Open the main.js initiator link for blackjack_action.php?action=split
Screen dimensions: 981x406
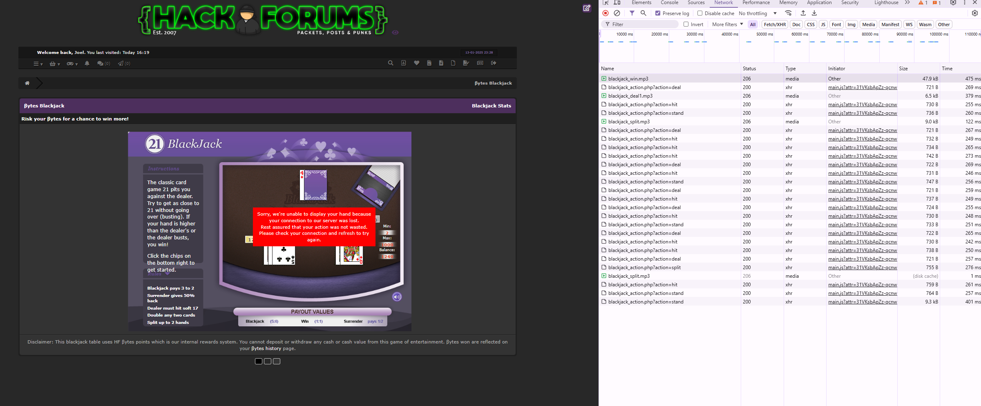click(863, 268)
